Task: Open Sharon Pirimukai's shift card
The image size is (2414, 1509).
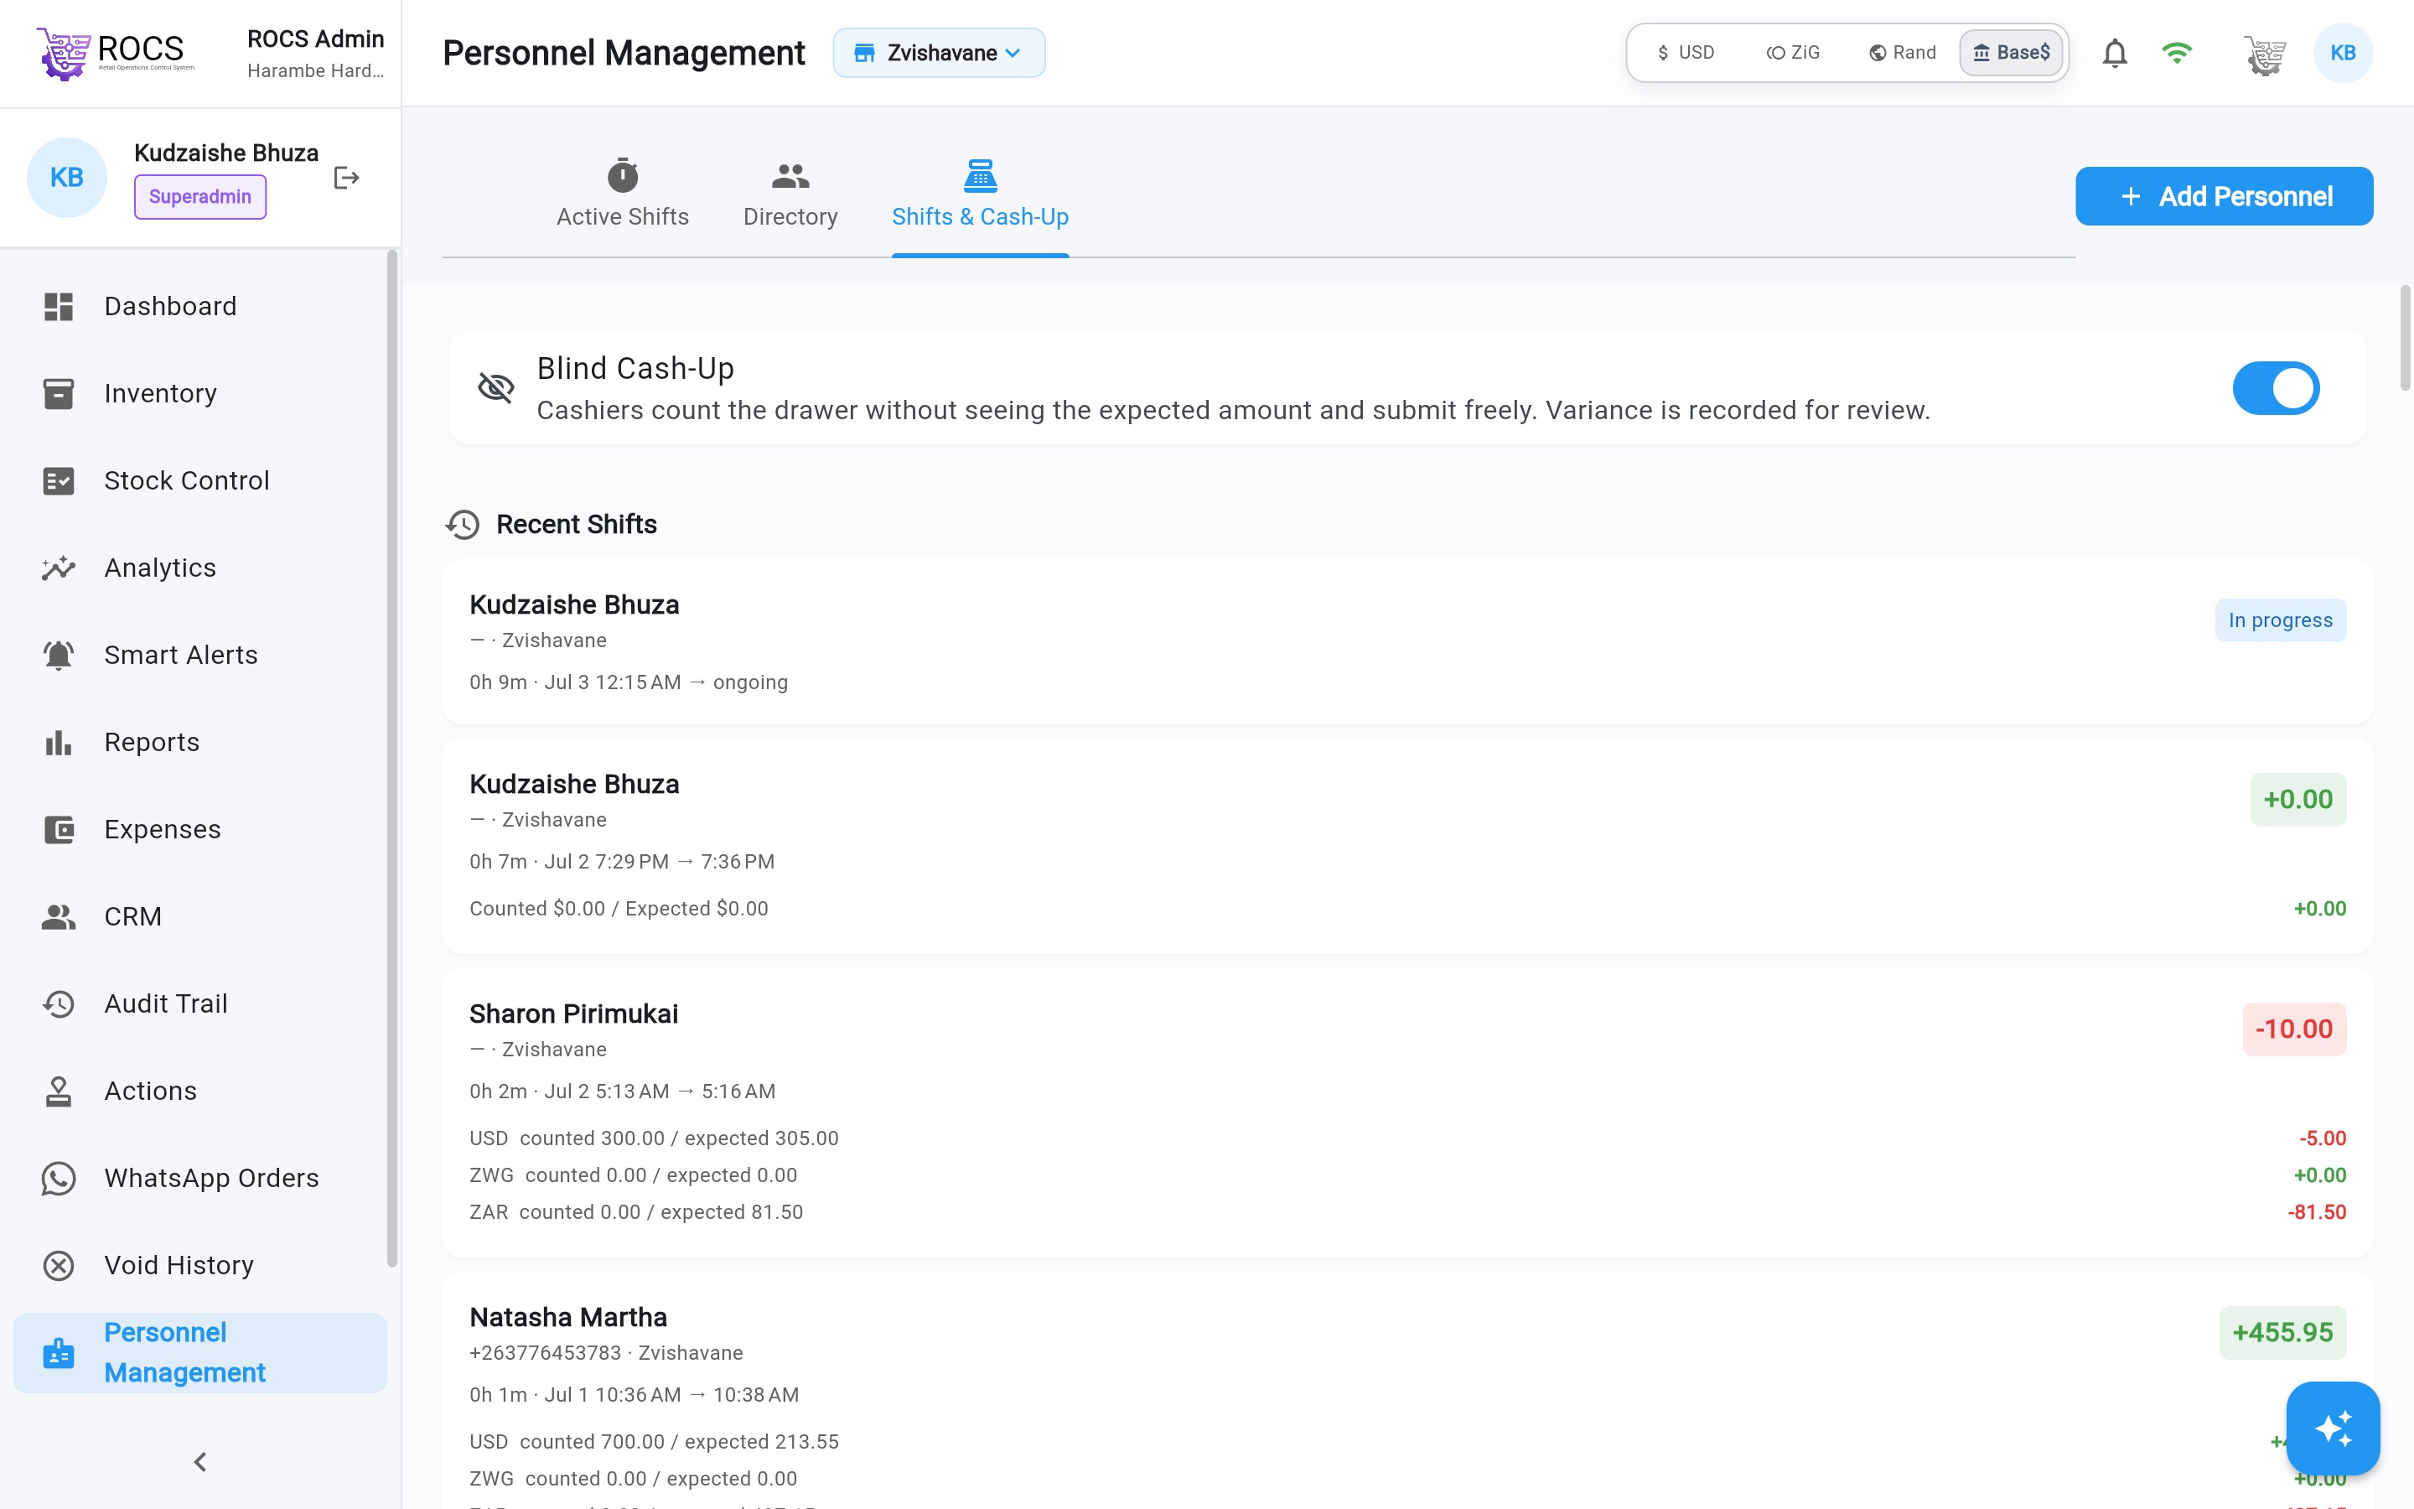Action: [x=1407, y=1112]
